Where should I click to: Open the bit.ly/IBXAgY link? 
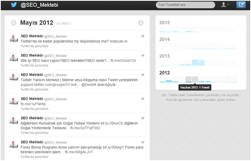click(113, 147)
